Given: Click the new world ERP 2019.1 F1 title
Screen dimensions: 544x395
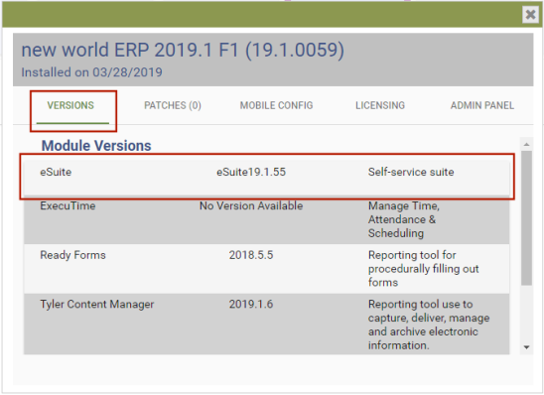Looking at the screenshot, I should [183, 50].
